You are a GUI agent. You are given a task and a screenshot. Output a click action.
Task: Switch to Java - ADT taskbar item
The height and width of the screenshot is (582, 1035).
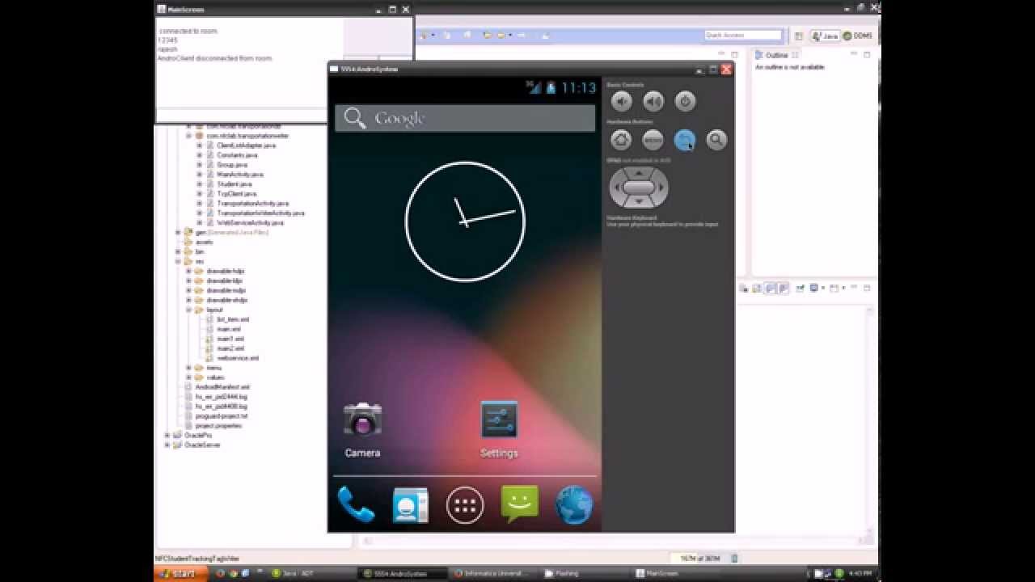[x=311, y=573]
